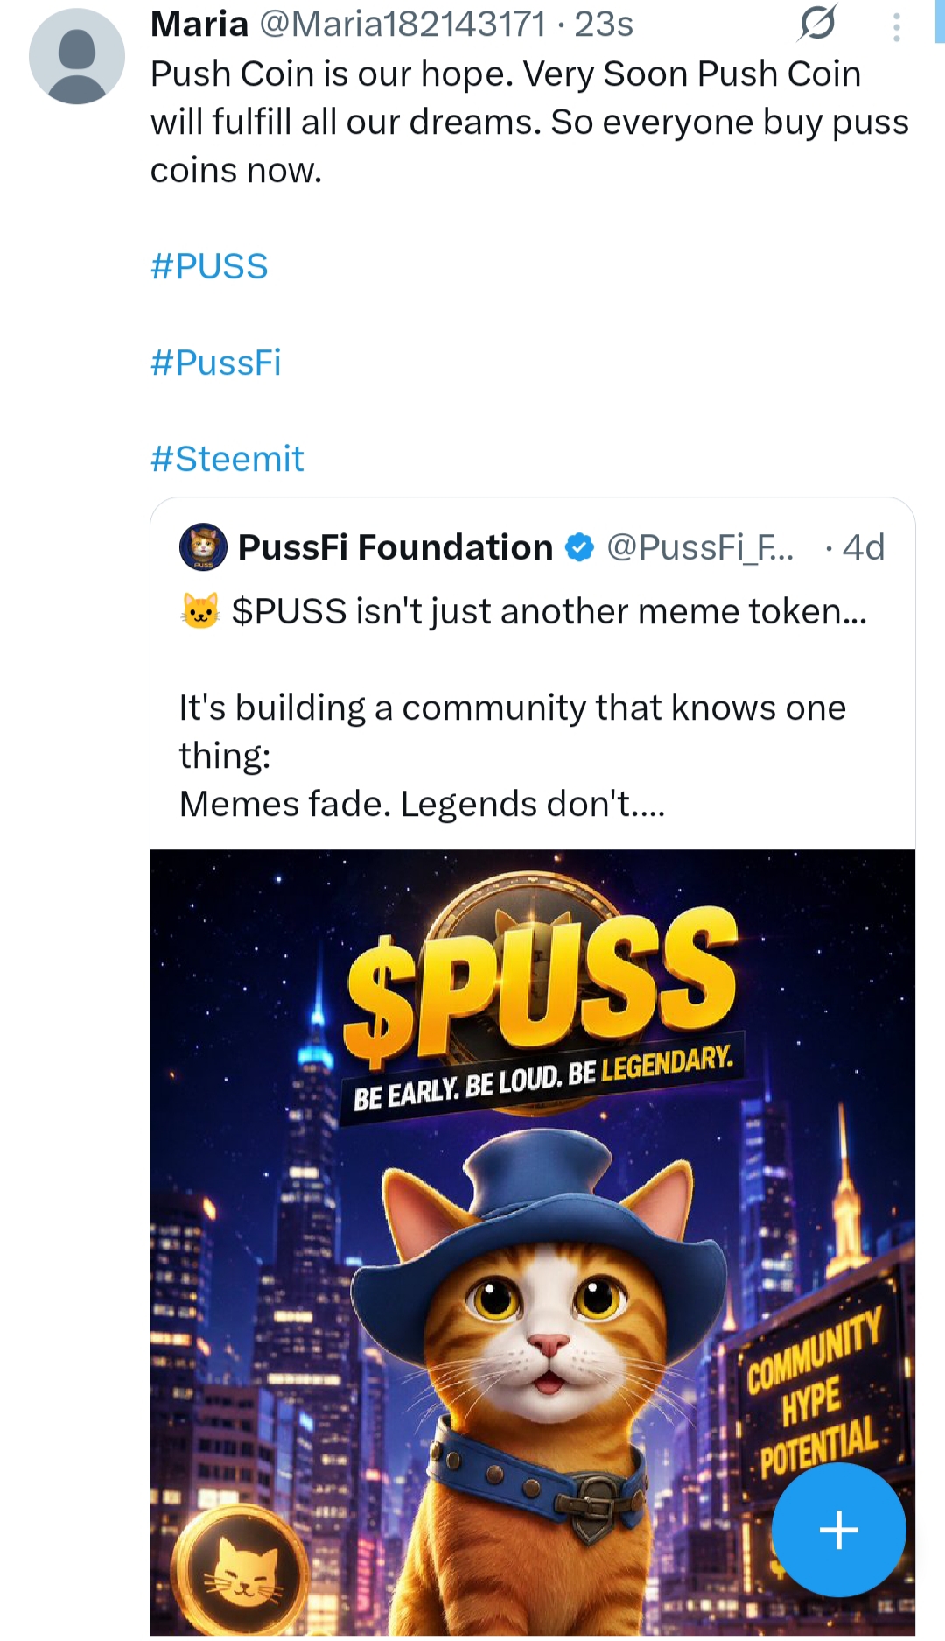This screenshot has width=945, height=1641.
Task: Click the 4d quoted tweet timestamp
Action: coord(864,547)
